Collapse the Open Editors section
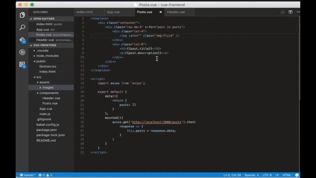Viewport: 316px width, 178px height. (x=51, y=19)
